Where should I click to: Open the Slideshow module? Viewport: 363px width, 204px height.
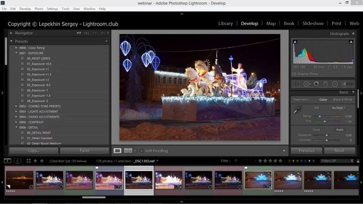(x=313, y=23)
